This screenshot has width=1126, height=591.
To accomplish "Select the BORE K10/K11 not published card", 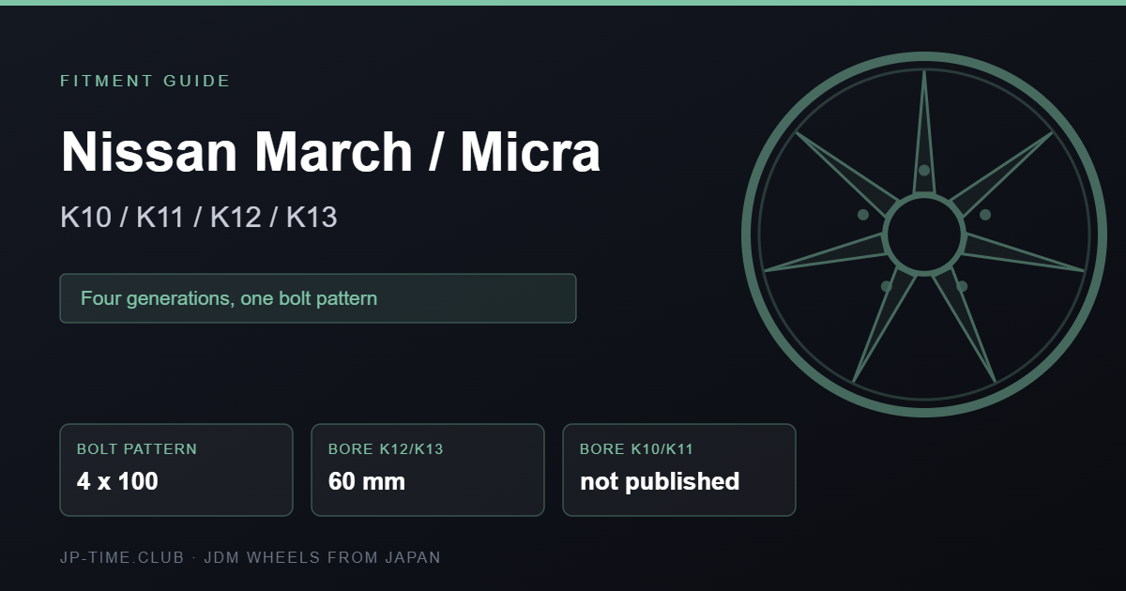I will (679, 470).
